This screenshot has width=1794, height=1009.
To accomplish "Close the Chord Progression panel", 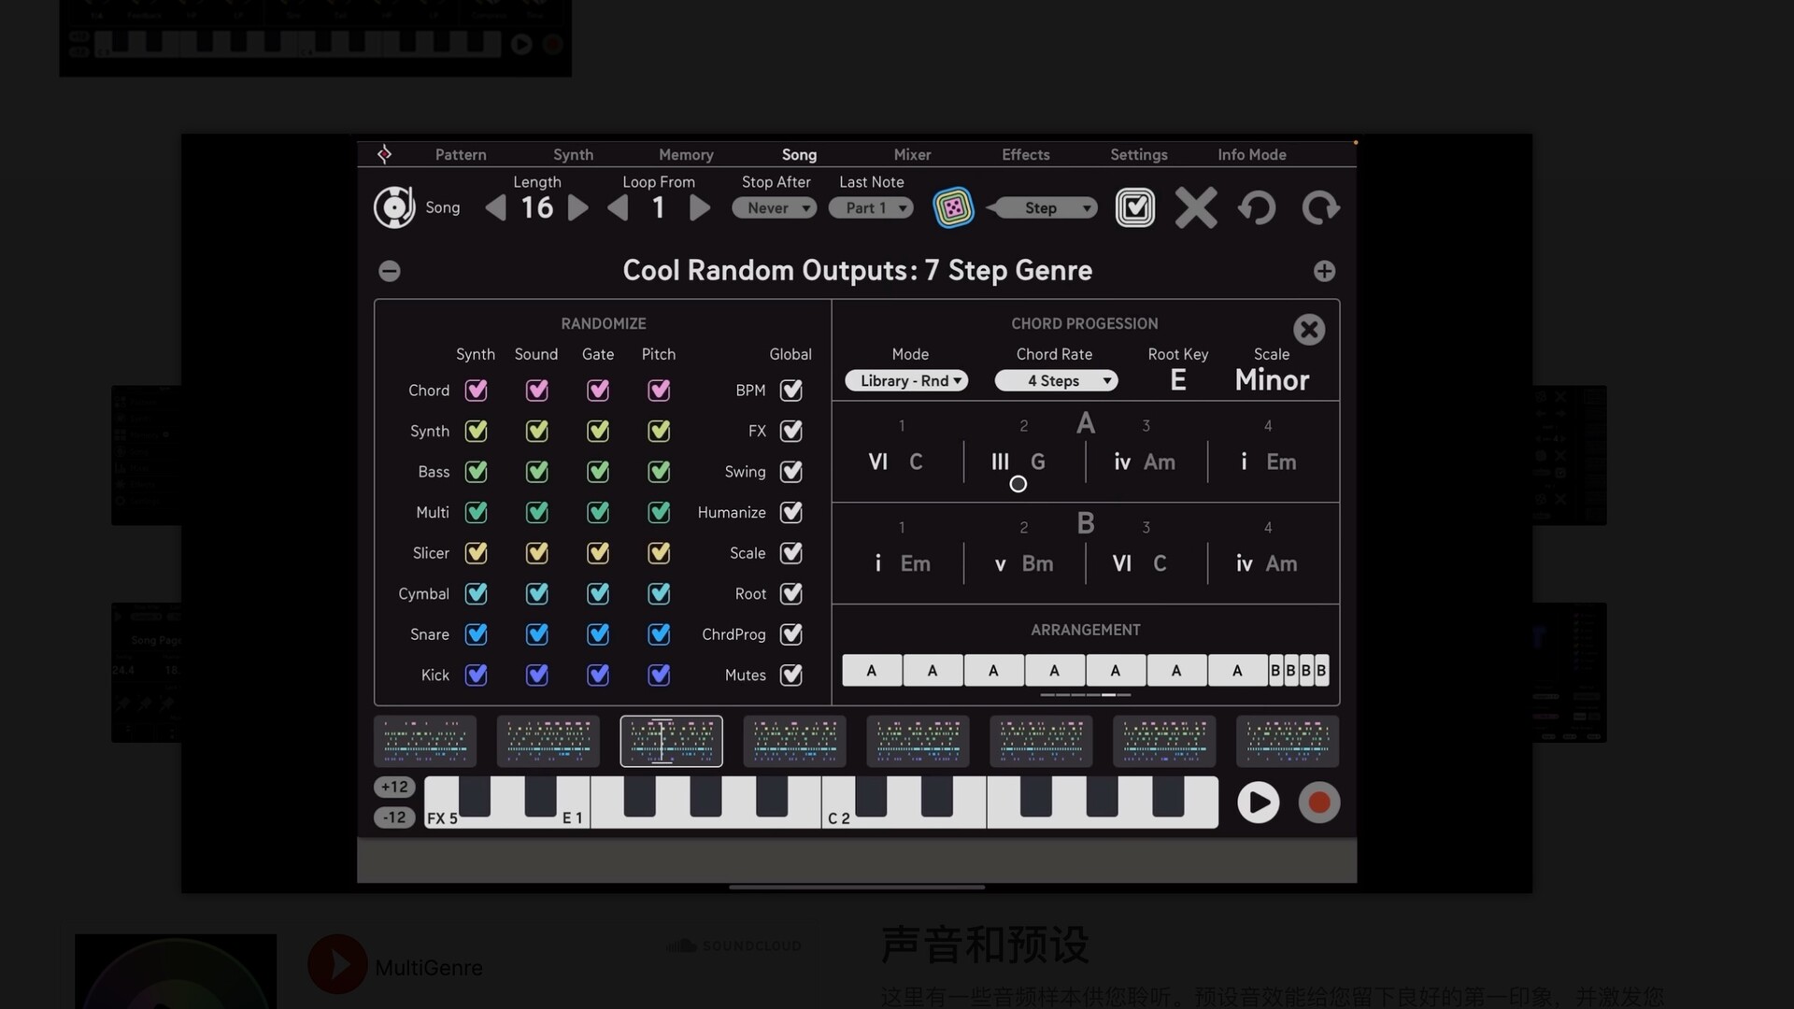I will pyautogui.click(x=1309, y=329).
